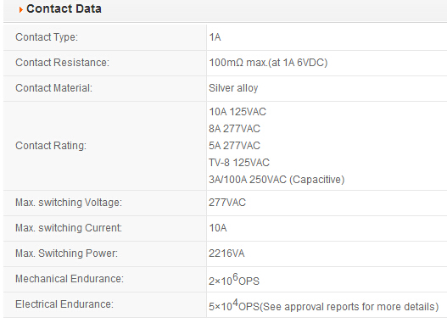
Task: Click the 277VAC switching voltage value
Action: pos(227,203)
